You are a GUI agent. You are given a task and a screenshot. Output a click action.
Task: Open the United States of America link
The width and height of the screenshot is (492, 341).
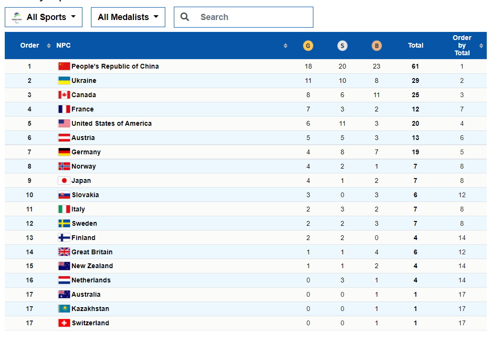(x=111, y=123)
